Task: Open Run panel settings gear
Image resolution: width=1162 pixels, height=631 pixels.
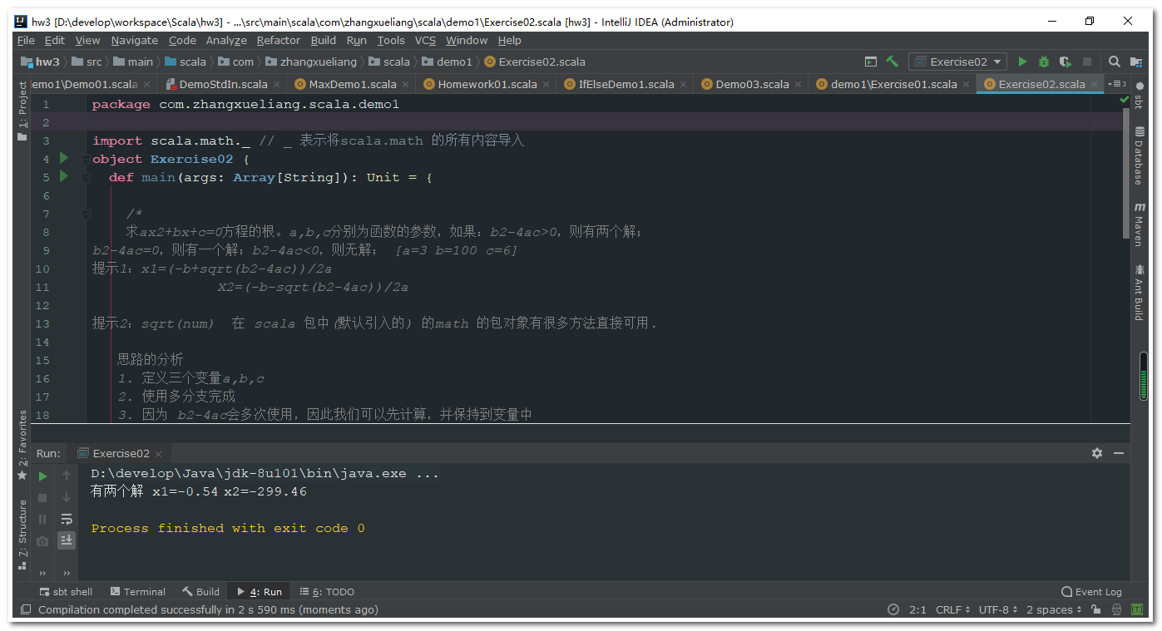Action: pyautogui.click(x=1097, y=453)
